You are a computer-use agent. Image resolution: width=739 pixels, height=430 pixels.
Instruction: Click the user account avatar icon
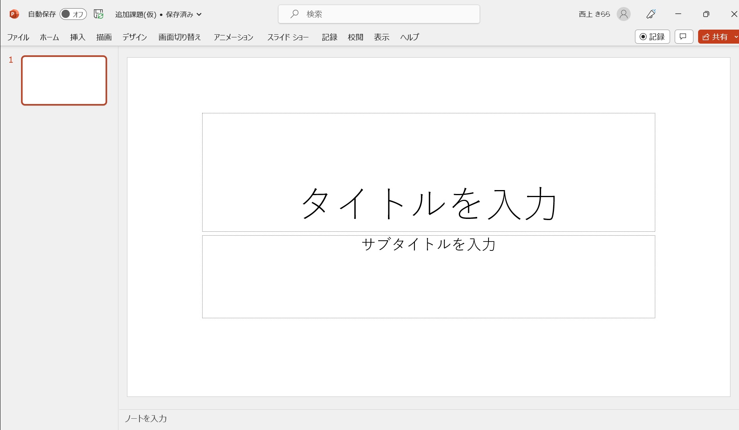click(623, 14)
